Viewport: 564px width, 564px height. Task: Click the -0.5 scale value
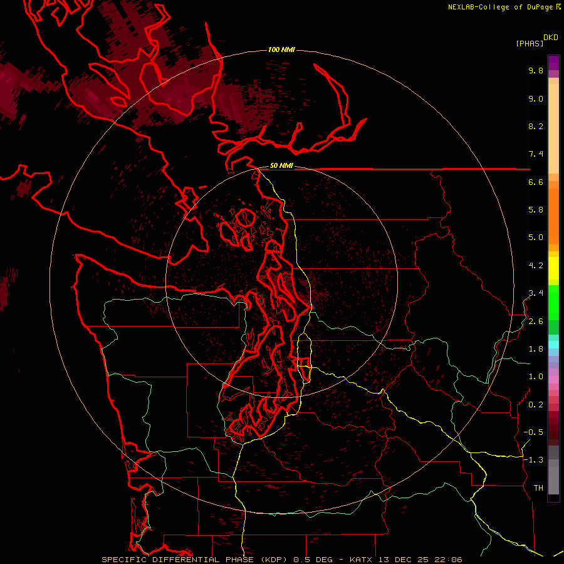click(533, 432)
